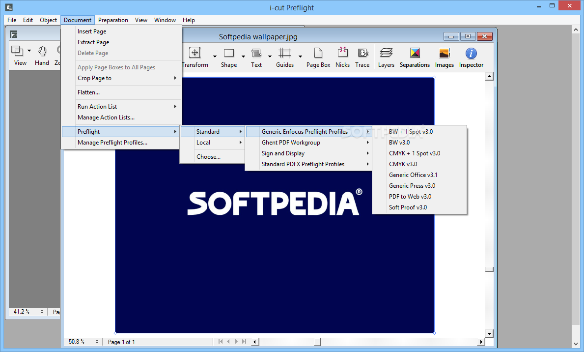Open the Object menu

click(49, 20)
